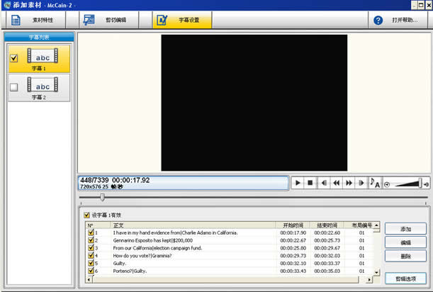Image resolution: width=433 pixels, height=292 pixels.
Task: Uncheck subtitle row 6 checkbox
Action: coord(91,271)
